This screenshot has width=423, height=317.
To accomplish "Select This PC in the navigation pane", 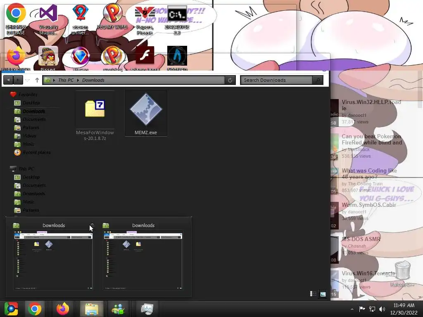I will tap(22, 169).
